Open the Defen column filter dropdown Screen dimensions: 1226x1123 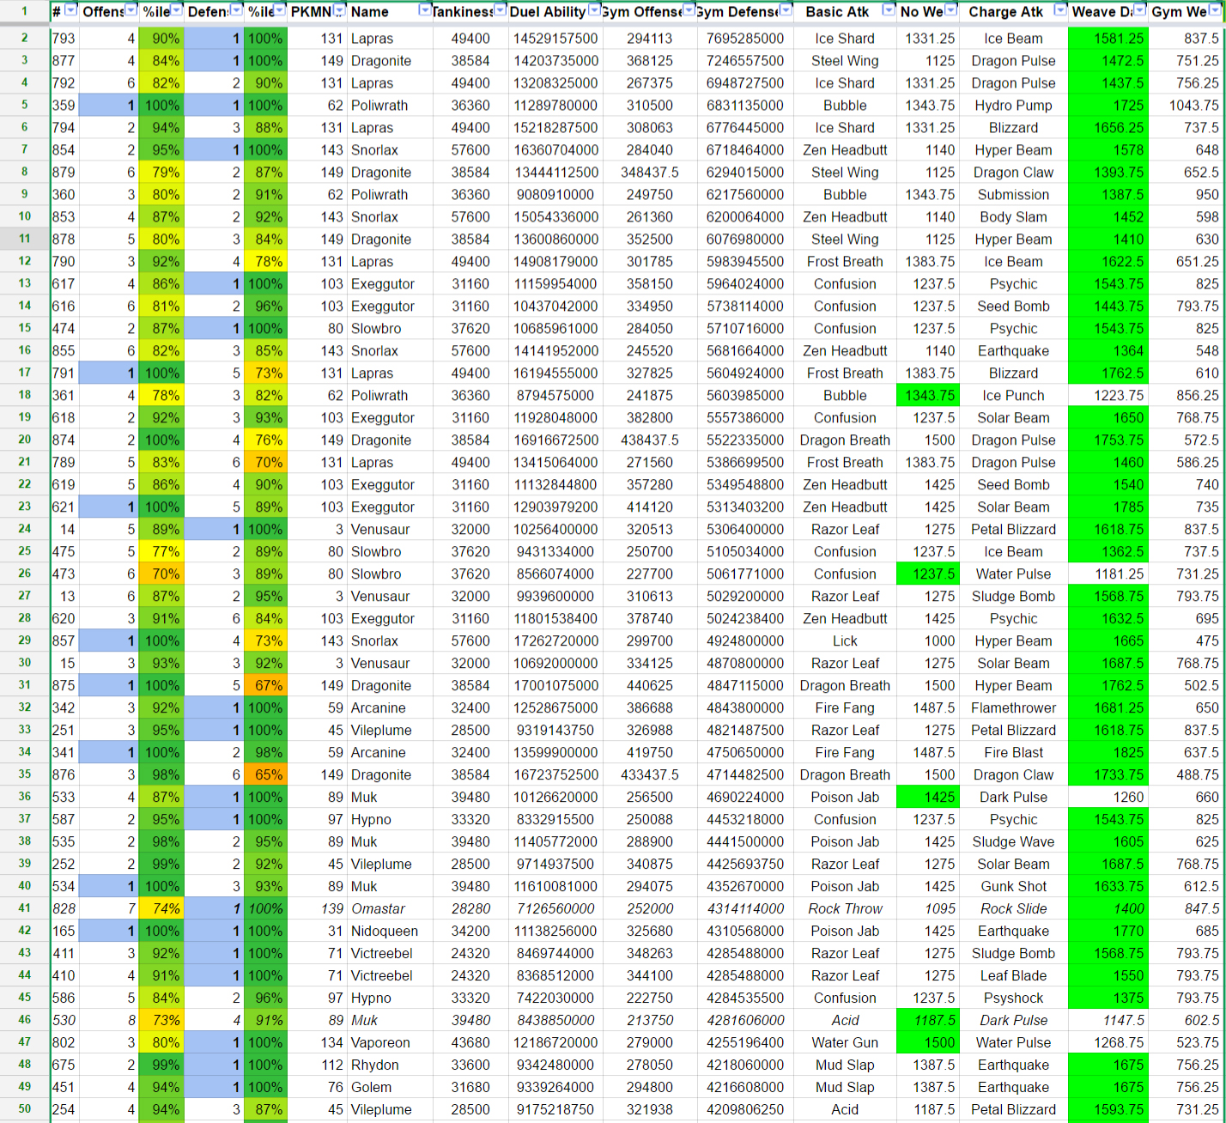point(236,10)
